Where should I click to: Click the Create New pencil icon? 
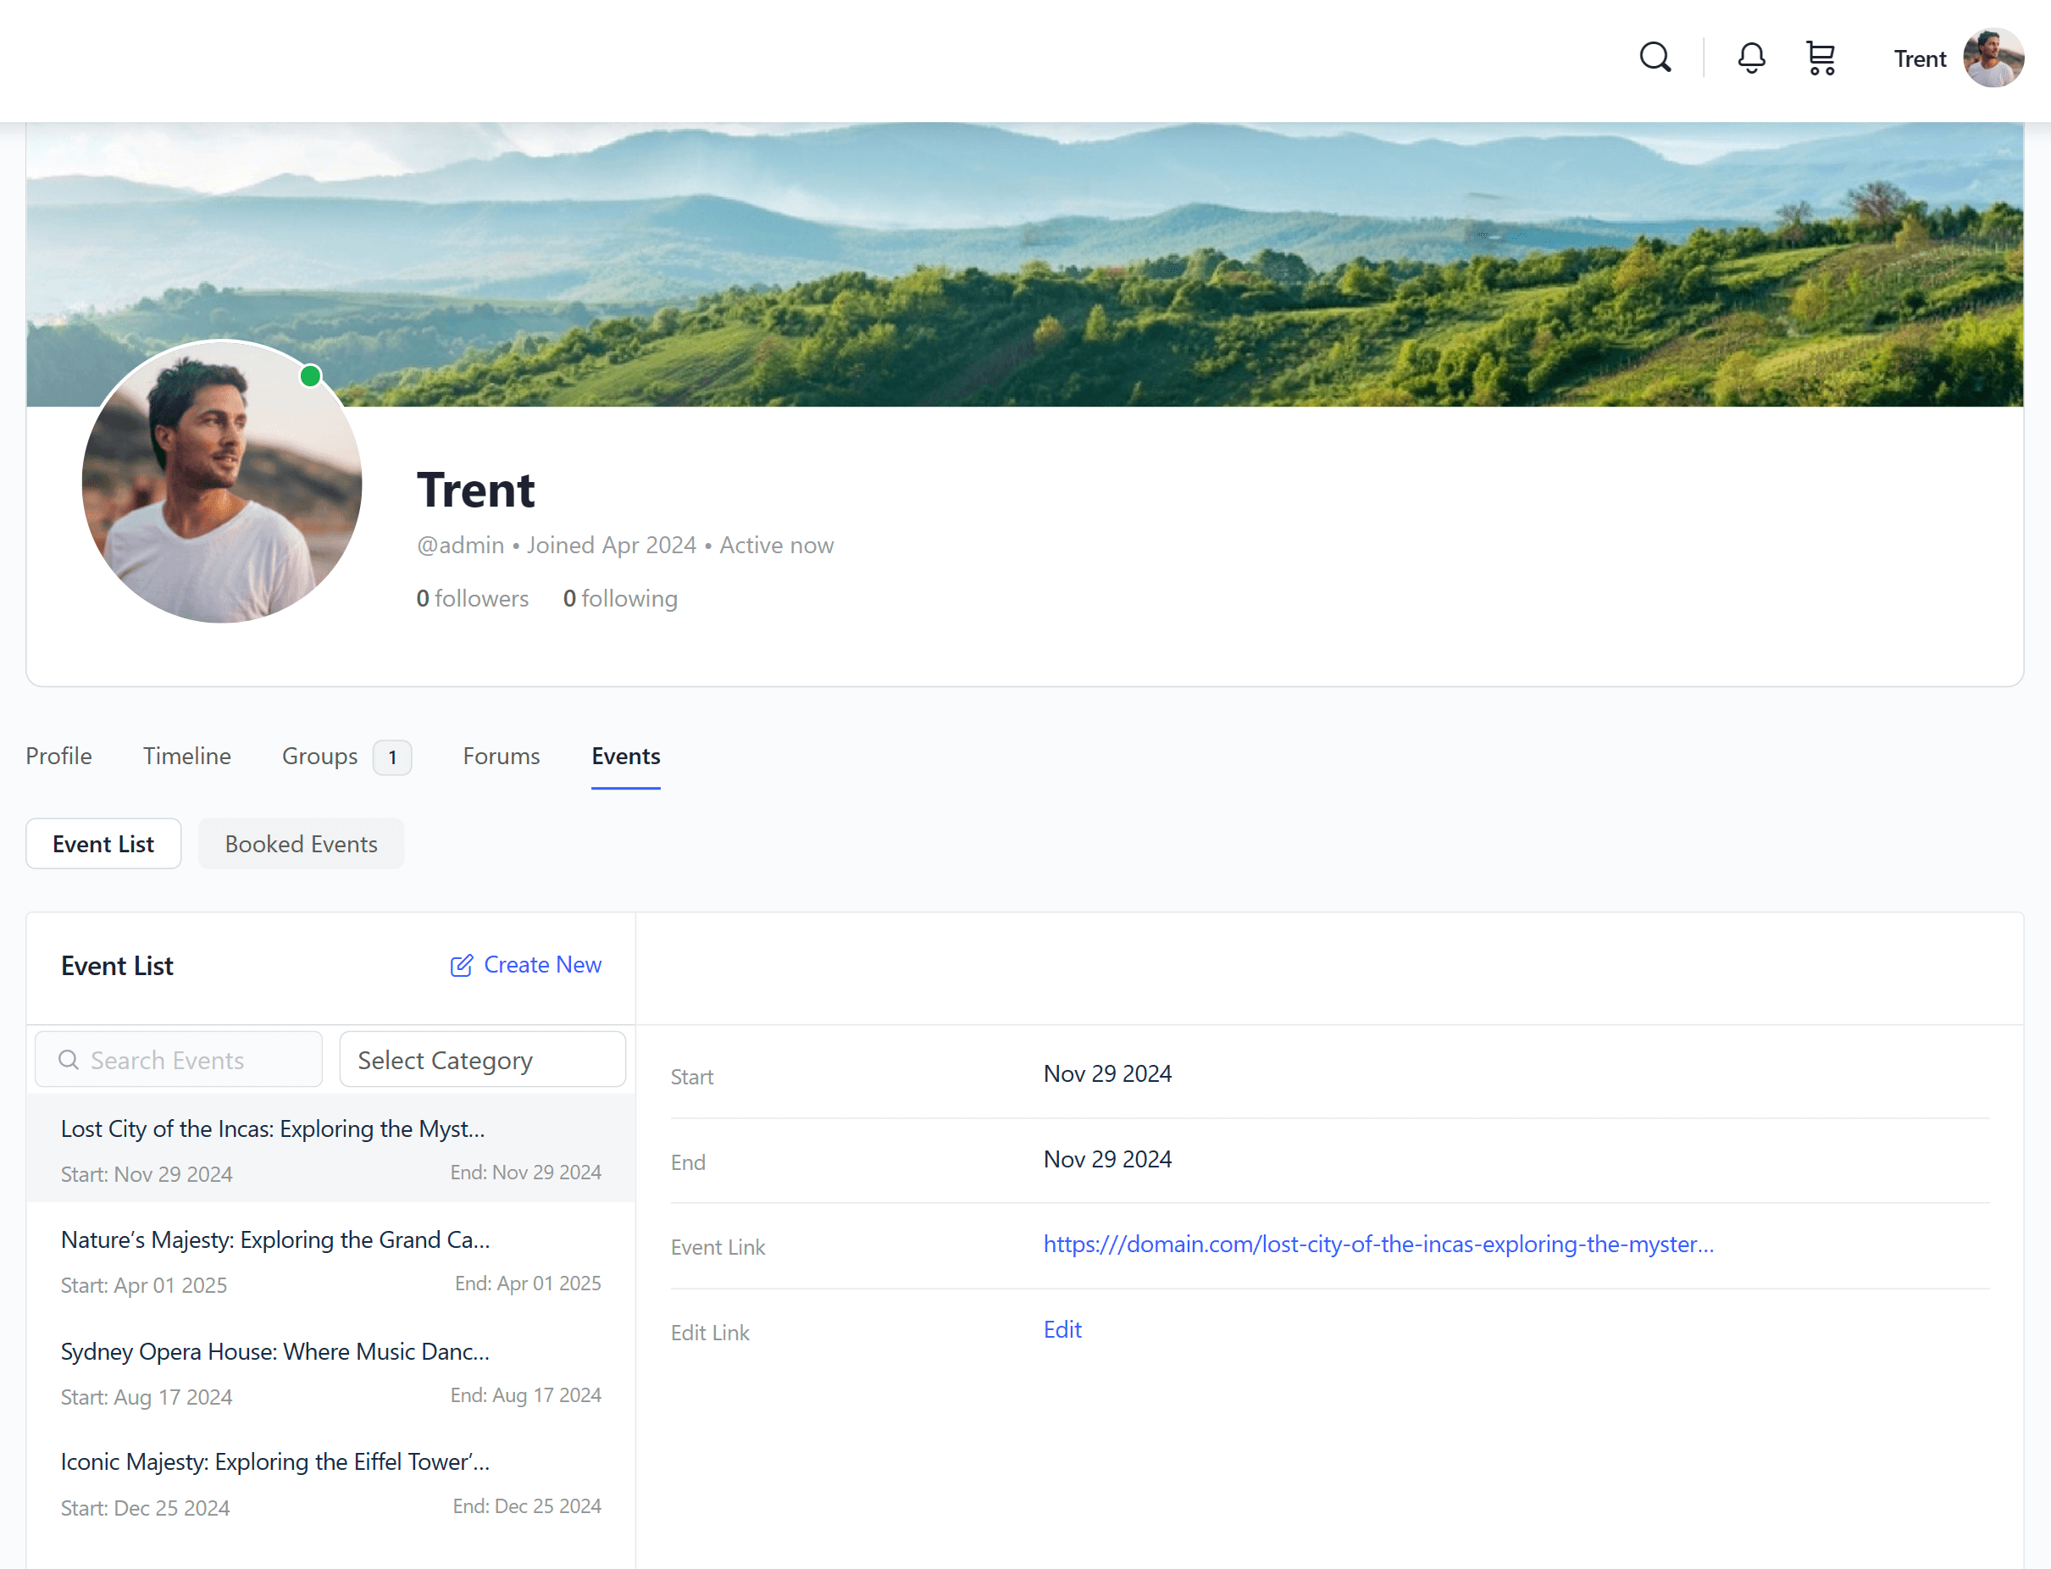tap(462, 966)
